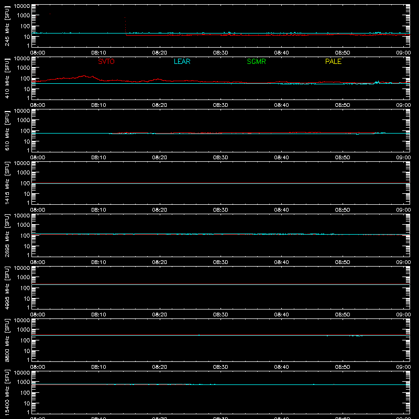Select the 8800 MHz [SFU] axis label

7,340
